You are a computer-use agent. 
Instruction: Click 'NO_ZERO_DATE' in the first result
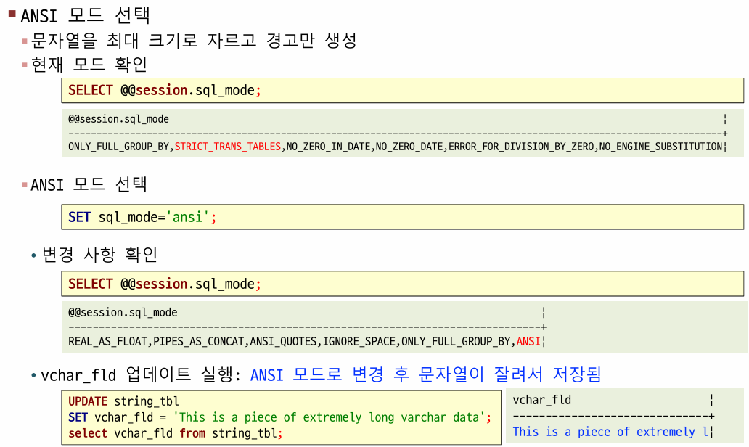tap(409, 147)
